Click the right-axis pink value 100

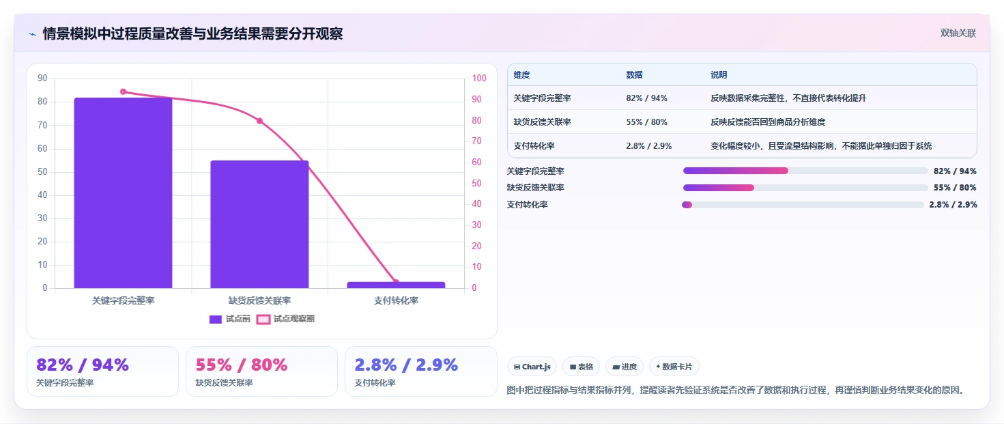[x=479, y=79]
